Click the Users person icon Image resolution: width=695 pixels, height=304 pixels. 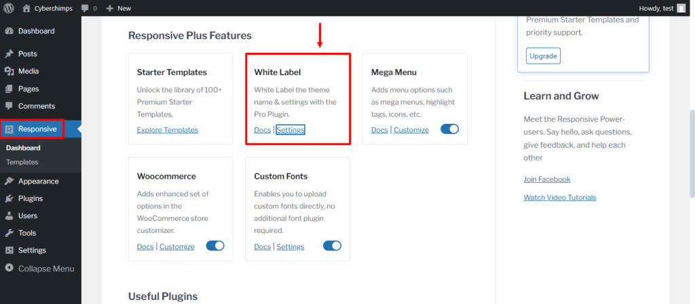(x=9, y=215)
